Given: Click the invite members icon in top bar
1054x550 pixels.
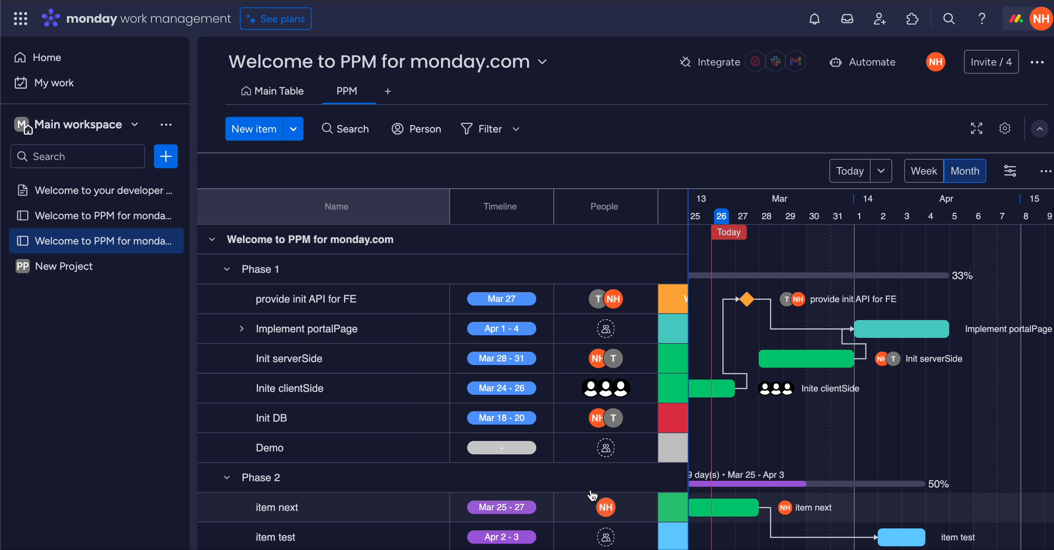Looking at the screenshot, I should point(879,19).
